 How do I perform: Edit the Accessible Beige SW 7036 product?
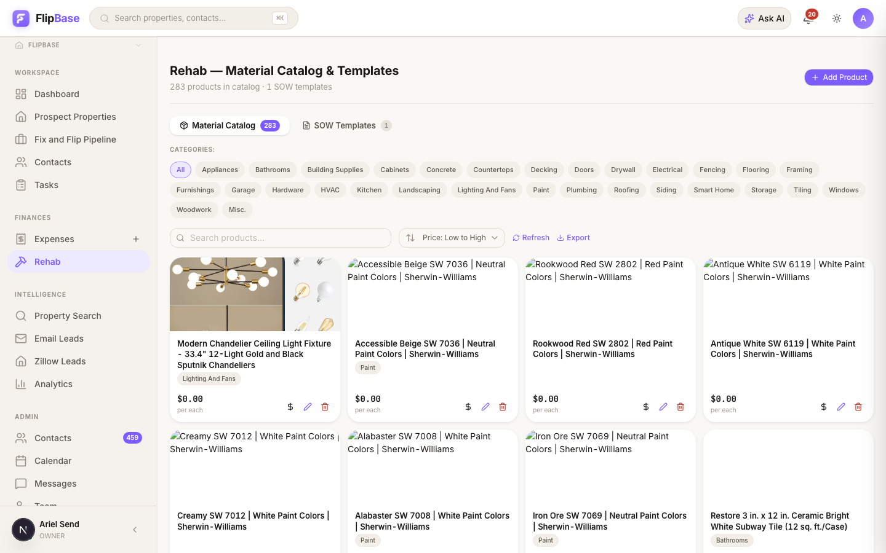tap(485, 407)
